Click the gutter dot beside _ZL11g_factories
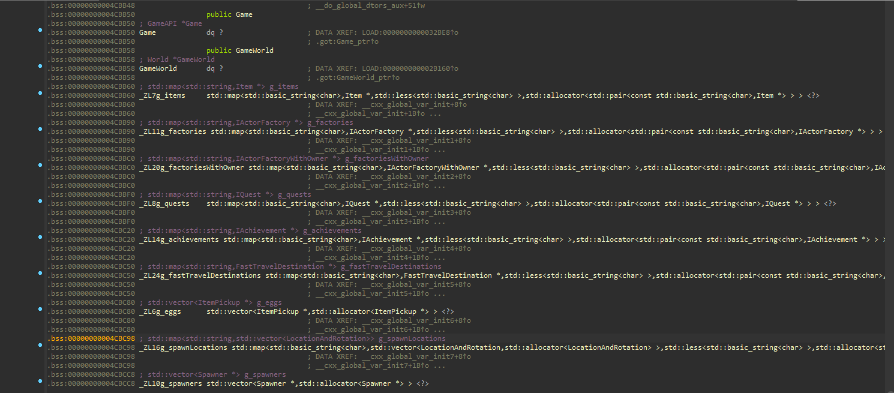 (40, 129)
